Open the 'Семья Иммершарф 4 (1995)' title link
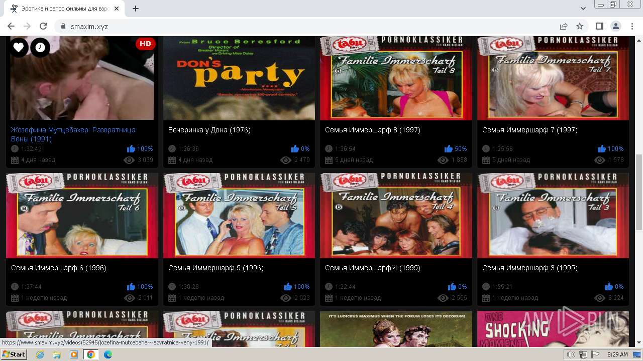This screenshot has height=361, width=643. tap(373, 268)
